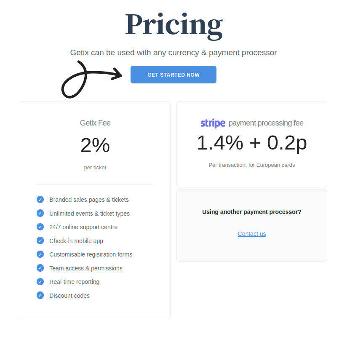This screenshot has width=339, height=342.
Task: Click the checkmark beside Discount codes
Action: coord(40,295)
